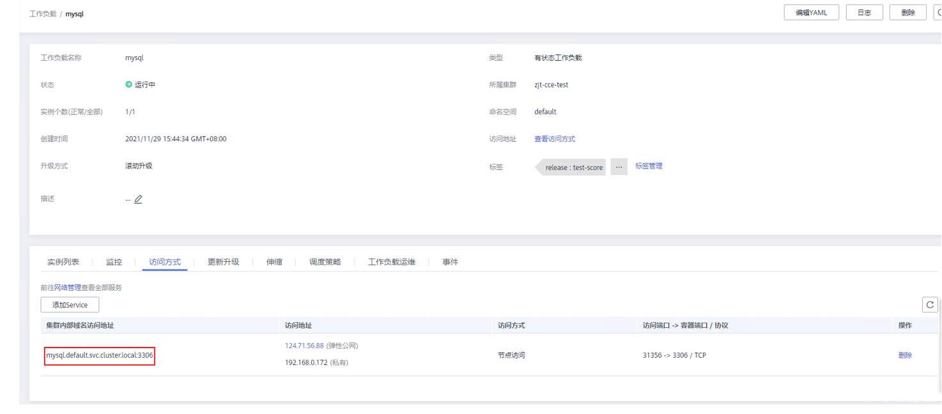
Task: Click the ellipsis button next to the release tag
Action: pos(618,167)
